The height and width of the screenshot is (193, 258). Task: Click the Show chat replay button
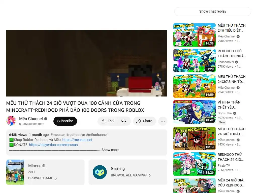pos(213,11)
